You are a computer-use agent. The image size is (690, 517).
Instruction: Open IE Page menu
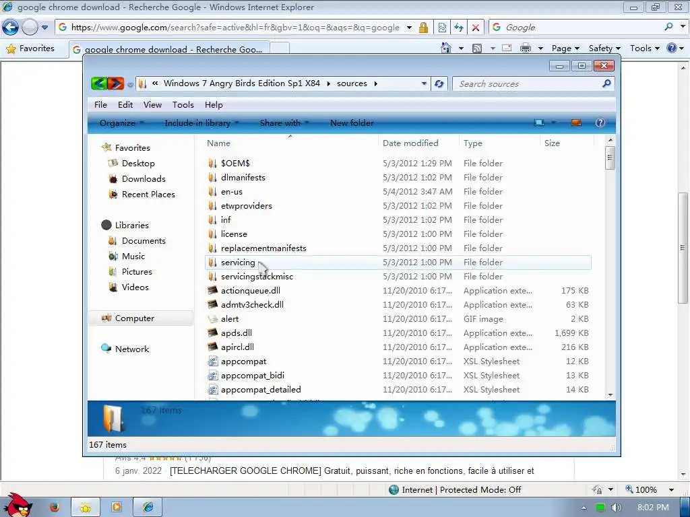click(565, 48)
